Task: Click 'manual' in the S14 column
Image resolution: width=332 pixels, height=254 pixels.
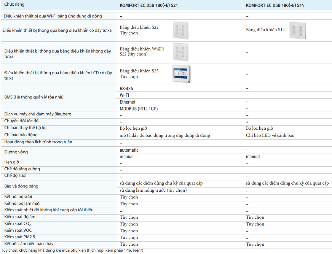Action: click(253, 157)
